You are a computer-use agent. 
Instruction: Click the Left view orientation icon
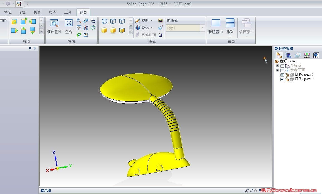(x=32, y=21)
